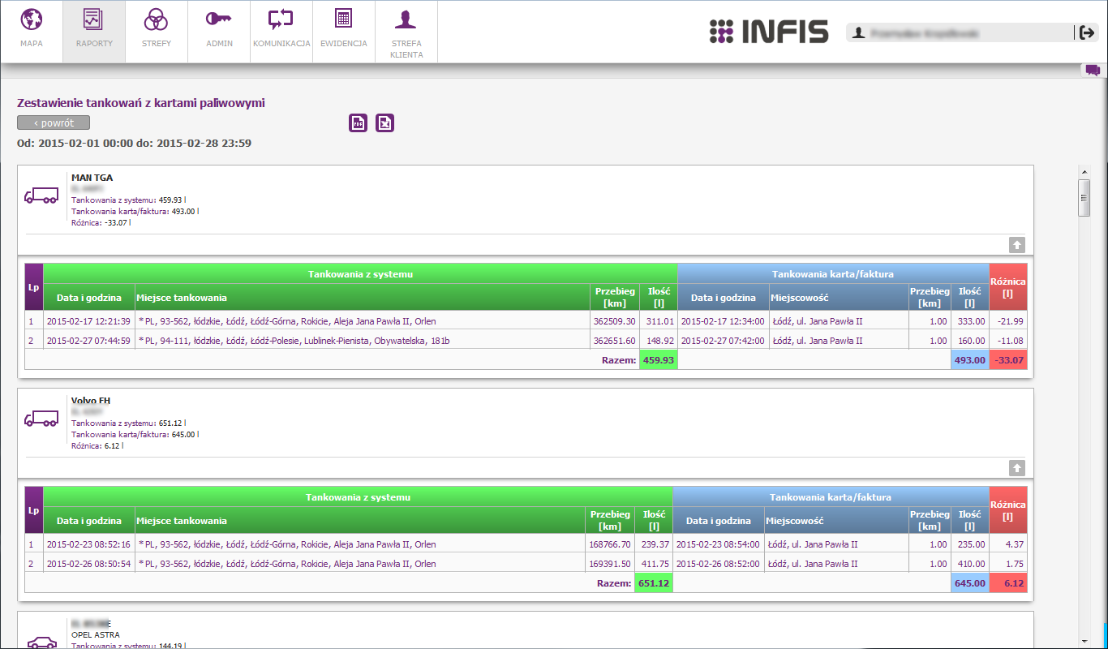Open the RAPORTY reports tab
The height and width of the screenshot is (649, 1108).
tap(94, 32)
